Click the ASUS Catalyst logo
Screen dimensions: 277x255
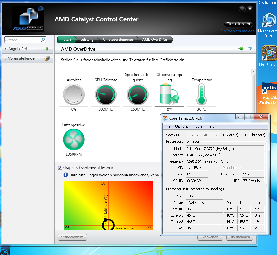(28, 19)
